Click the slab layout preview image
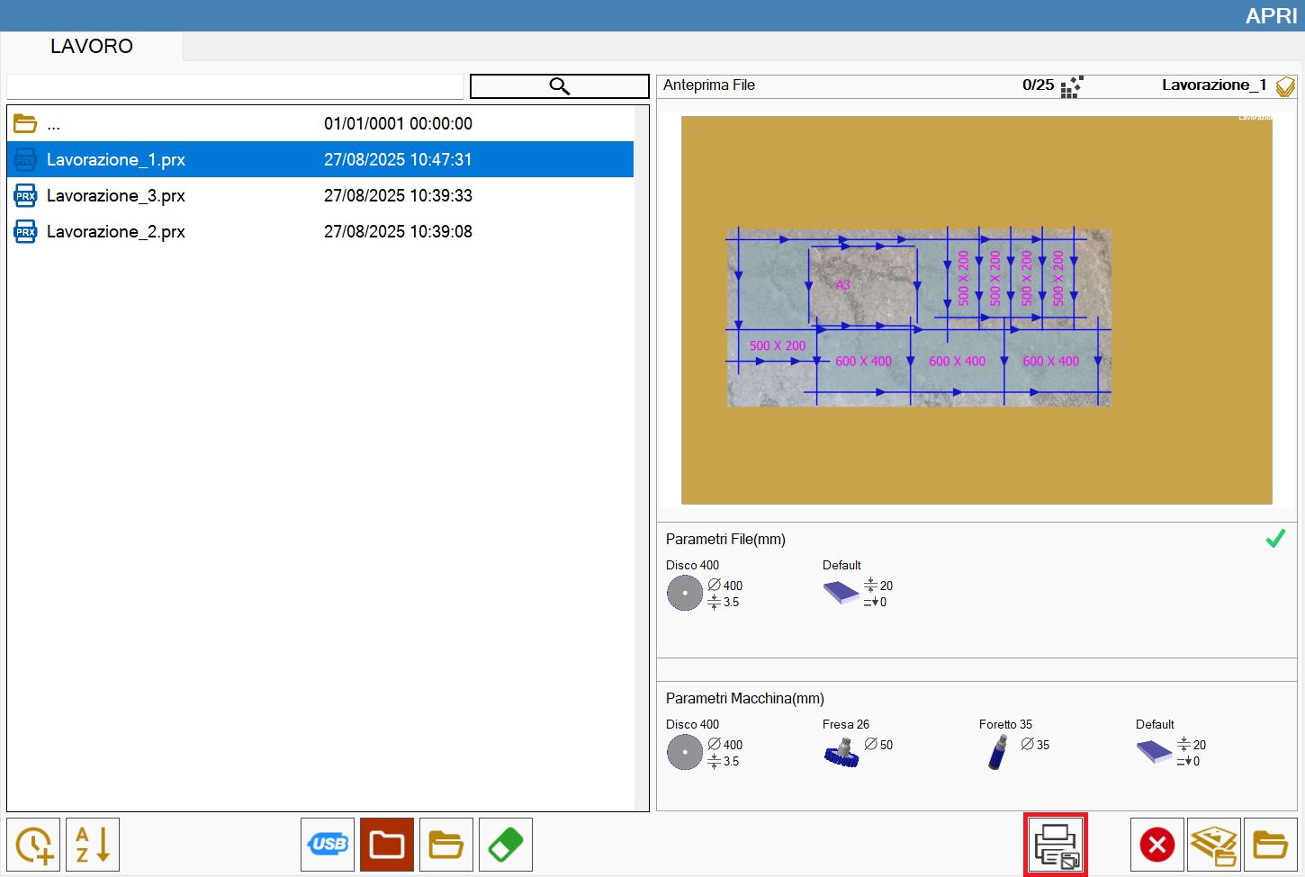Screen dimensions: 1305x877 point(976,310)
